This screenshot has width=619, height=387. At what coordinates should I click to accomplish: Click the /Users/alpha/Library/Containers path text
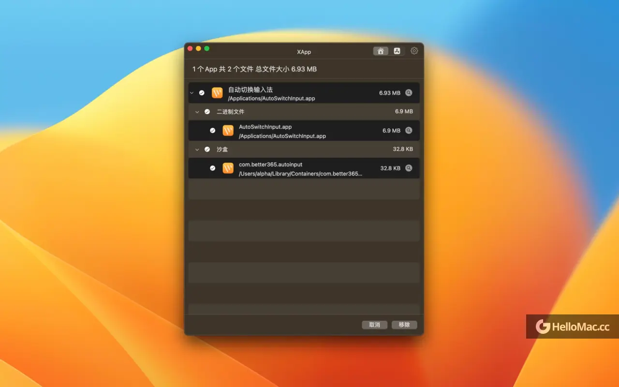click(x=300, y=174)
